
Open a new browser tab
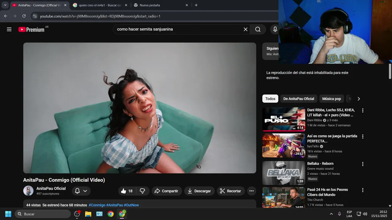click(196, 5)
